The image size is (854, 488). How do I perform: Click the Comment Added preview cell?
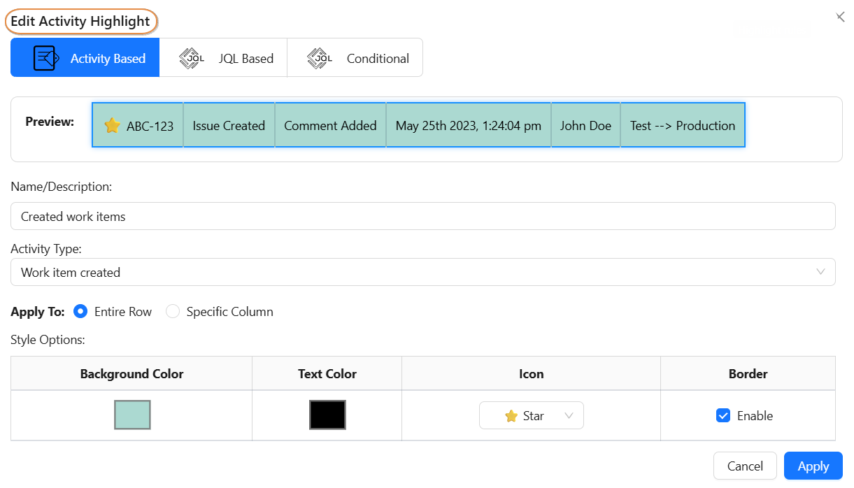click(x=330, y=126)
